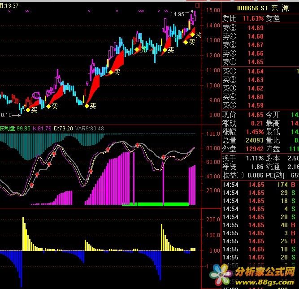
Task: Click the 涨跌 value 0.21
Action: coord(257,123)
